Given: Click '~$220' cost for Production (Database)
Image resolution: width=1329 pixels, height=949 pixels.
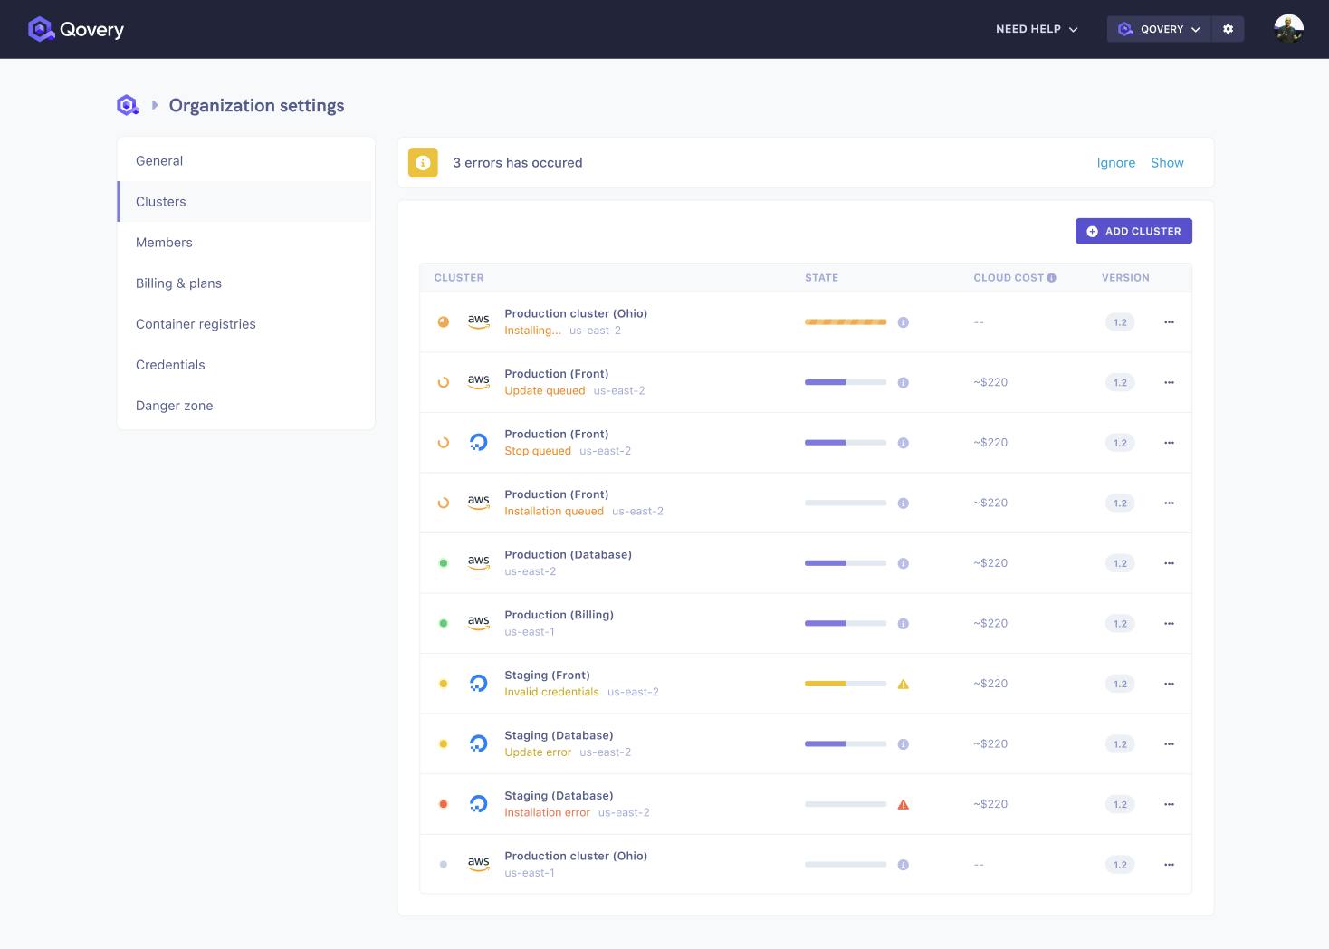Looking at the screenshot, I should point(990,563).
